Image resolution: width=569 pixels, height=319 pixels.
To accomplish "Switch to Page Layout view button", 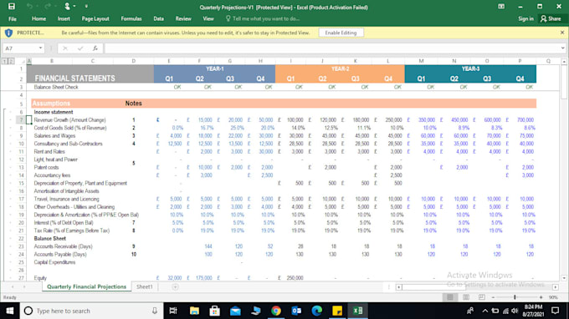I will tap(466, 297).
